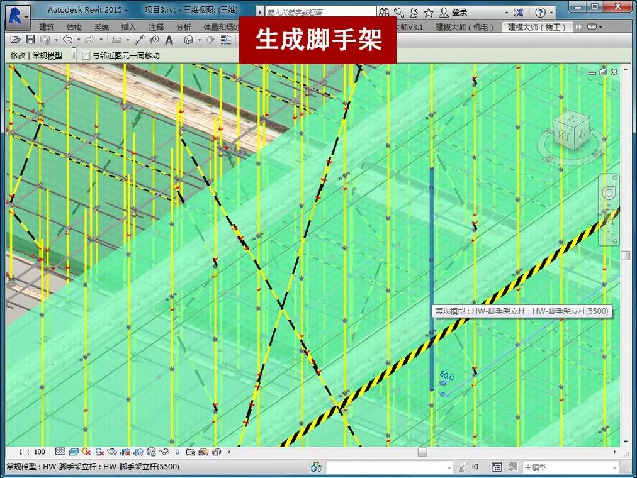
Task: Click the Detail Level icon in view control bar
Action: click(60, 452)
